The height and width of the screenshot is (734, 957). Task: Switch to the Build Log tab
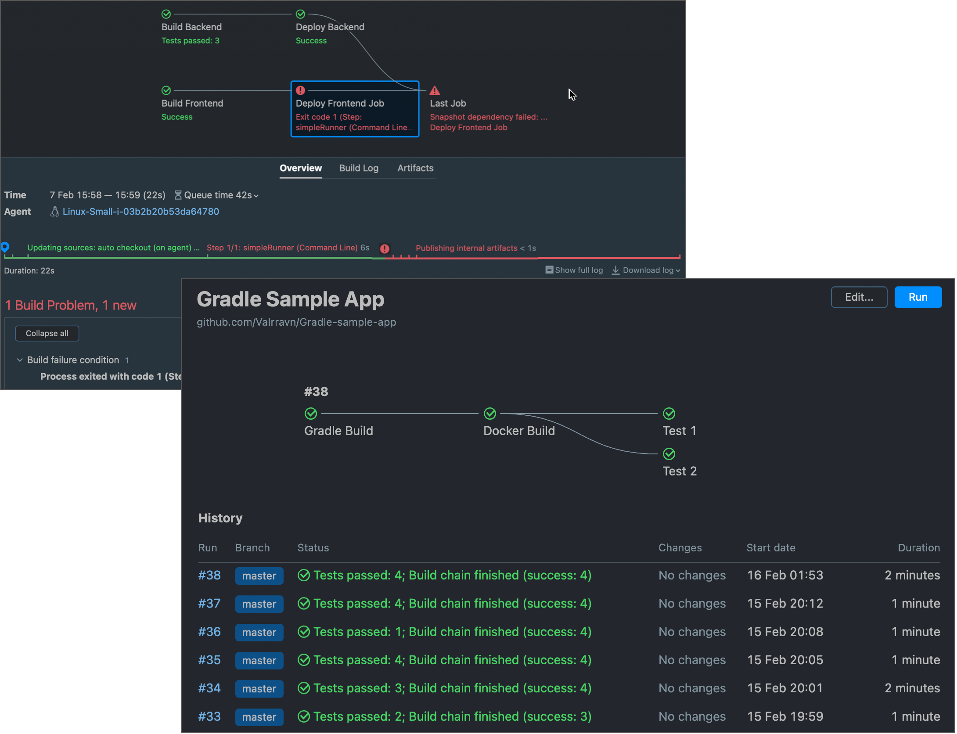pos(359,168)
